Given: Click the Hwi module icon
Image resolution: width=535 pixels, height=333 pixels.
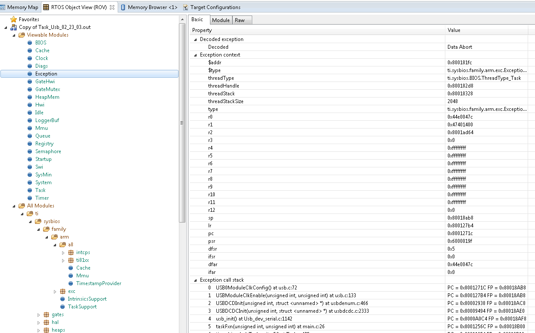Looking at the screenshot, I should (30, 105).
